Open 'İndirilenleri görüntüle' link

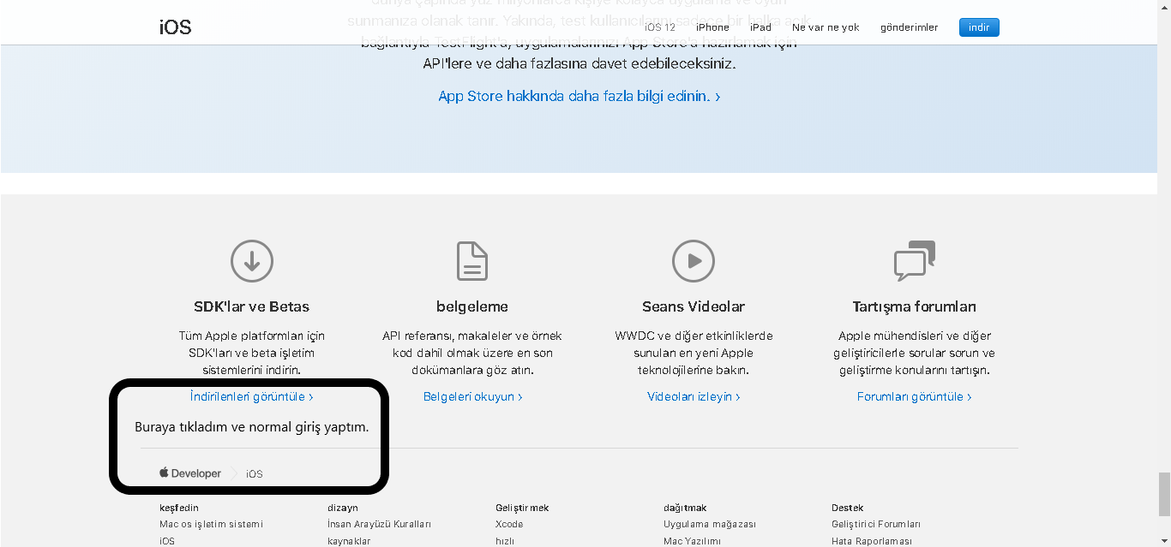click(252, 396)
